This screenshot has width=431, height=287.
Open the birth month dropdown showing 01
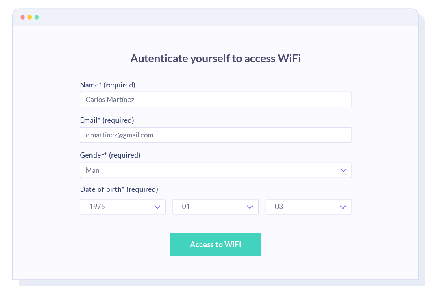[x=215, y=207]
